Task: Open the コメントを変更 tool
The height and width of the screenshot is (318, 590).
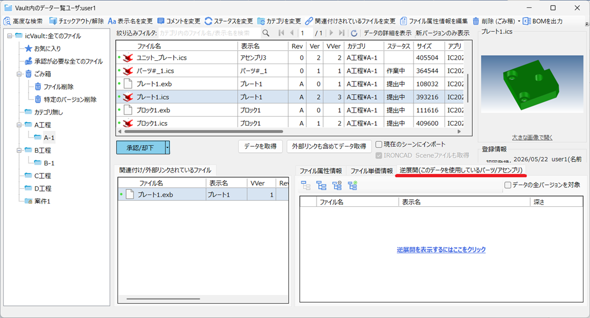Action: [179, 21]
